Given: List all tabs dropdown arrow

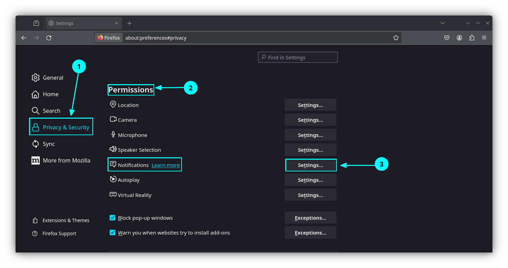Looking at the screenshot, I should coord(443,23).
